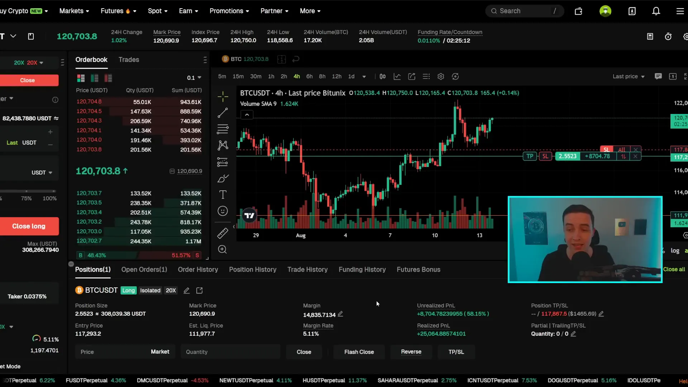The image size is (688, 387).
Task: Click the Flash Close button
Action: click(x=359, y=352)
